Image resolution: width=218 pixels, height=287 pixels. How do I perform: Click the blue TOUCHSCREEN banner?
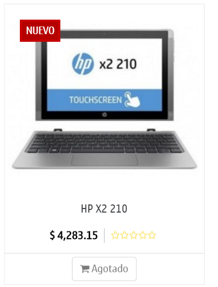pyautogui.click(x=104, y=100)
